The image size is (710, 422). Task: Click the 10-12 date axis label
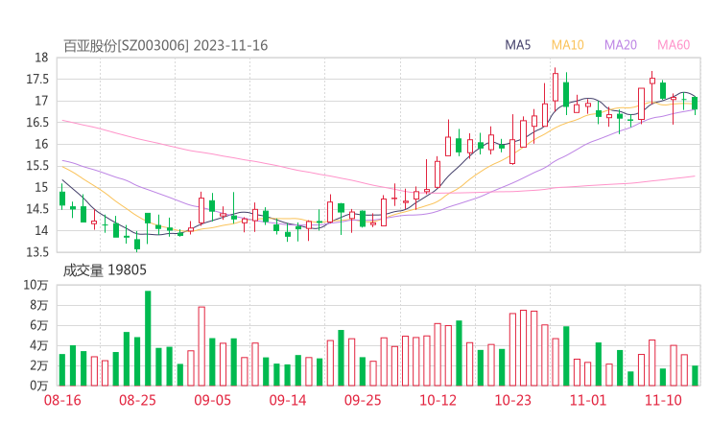[438, 400]
